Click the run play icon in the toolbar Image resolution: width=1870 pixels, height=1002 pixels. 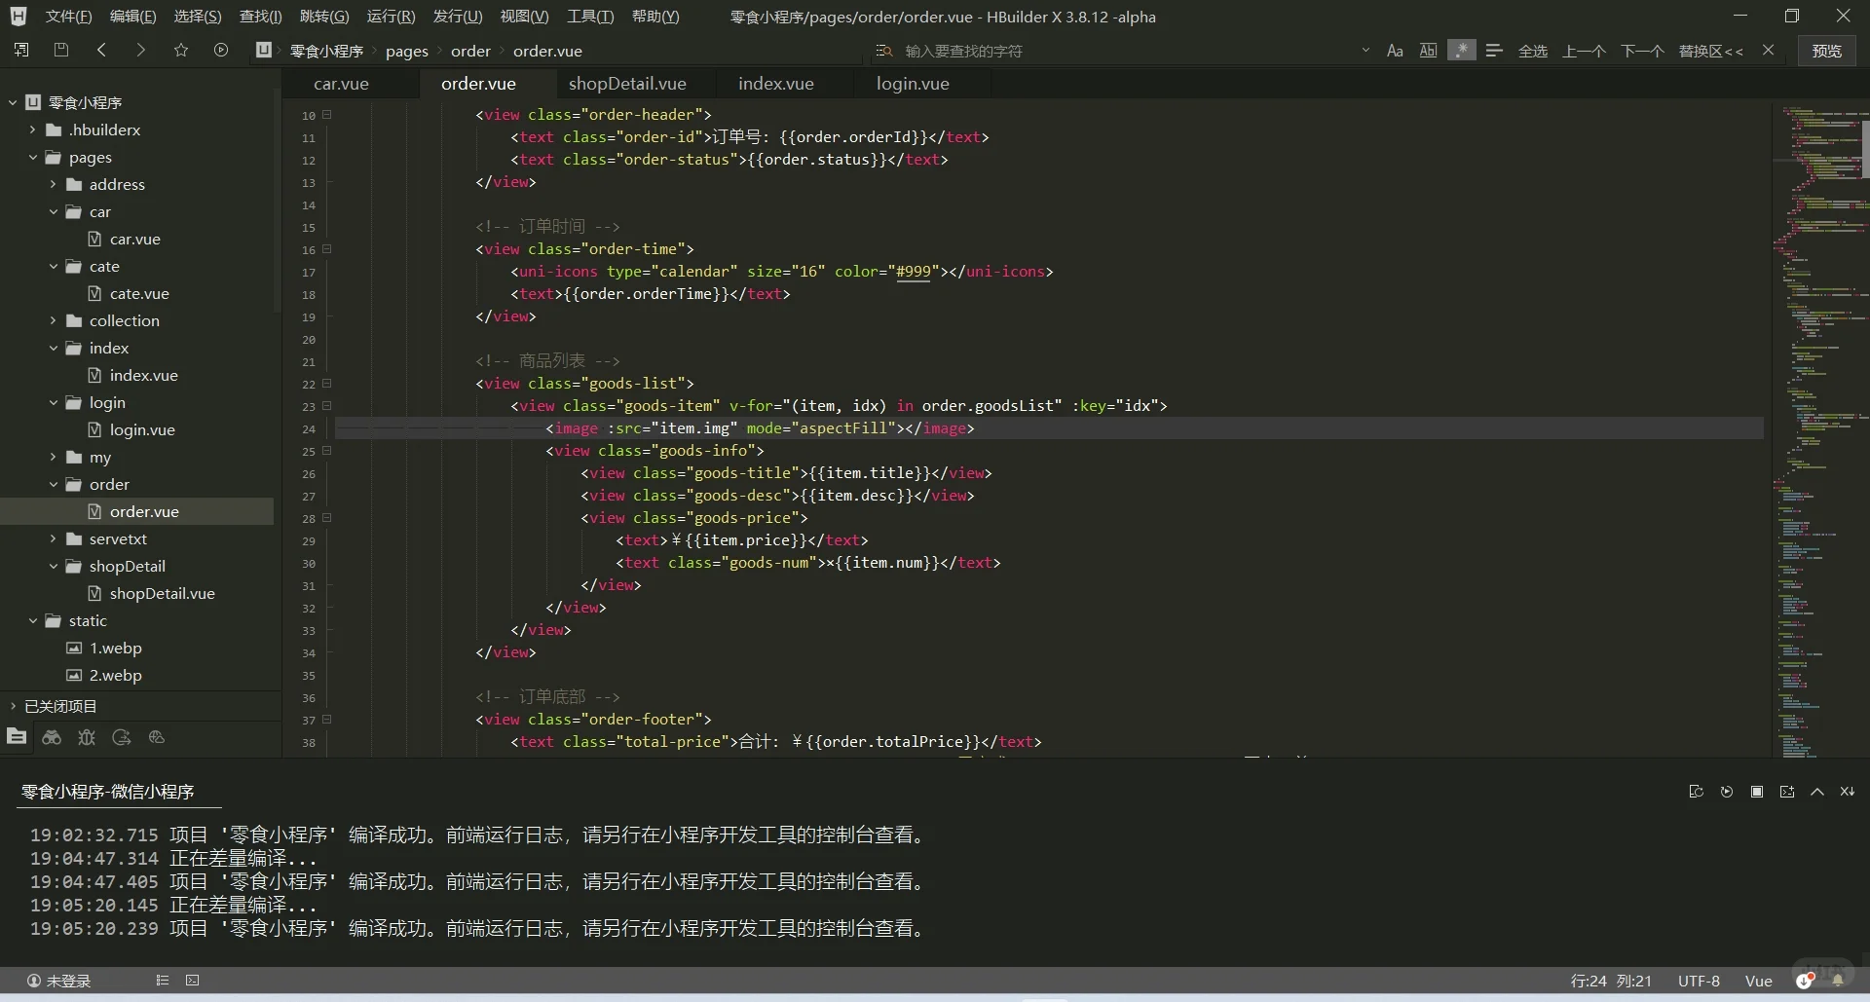tap(221, 50)
